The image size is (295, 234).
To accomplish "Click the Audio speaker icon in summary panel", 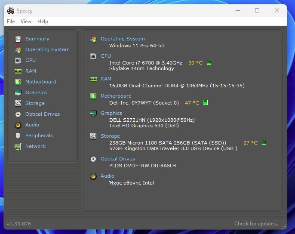I will (x=93, y=176).
